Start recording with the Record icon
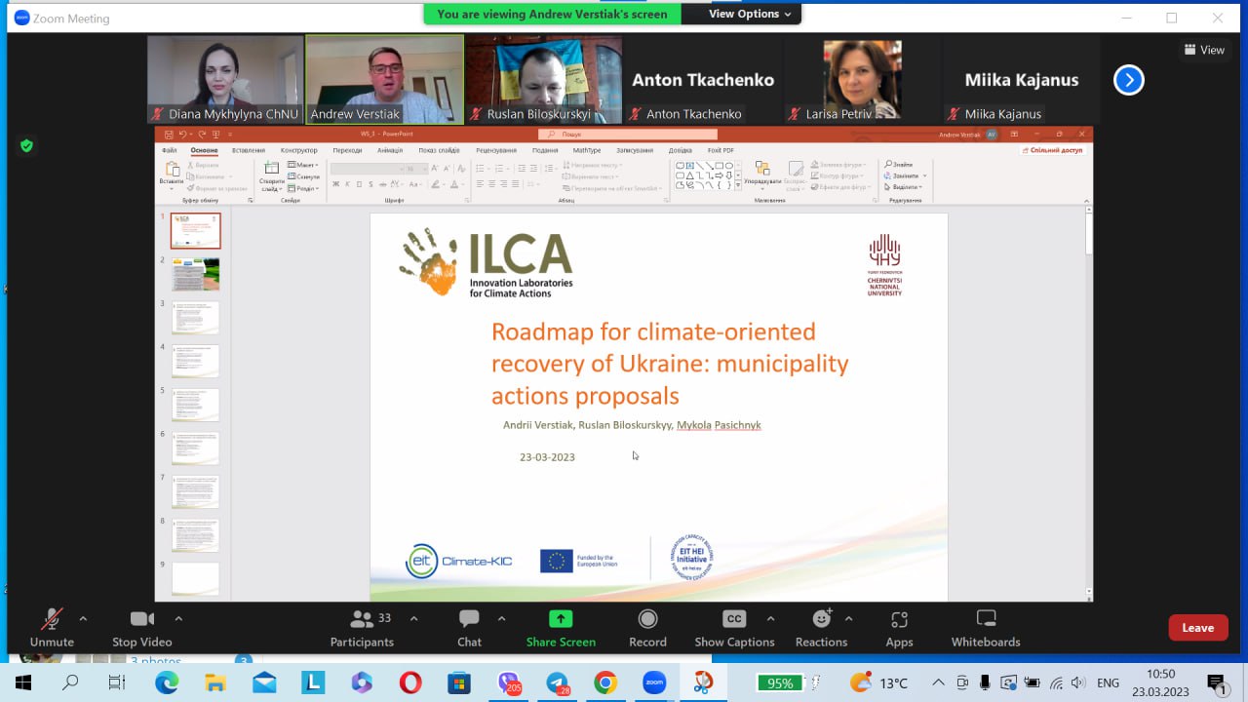 [x=647, y=619]
